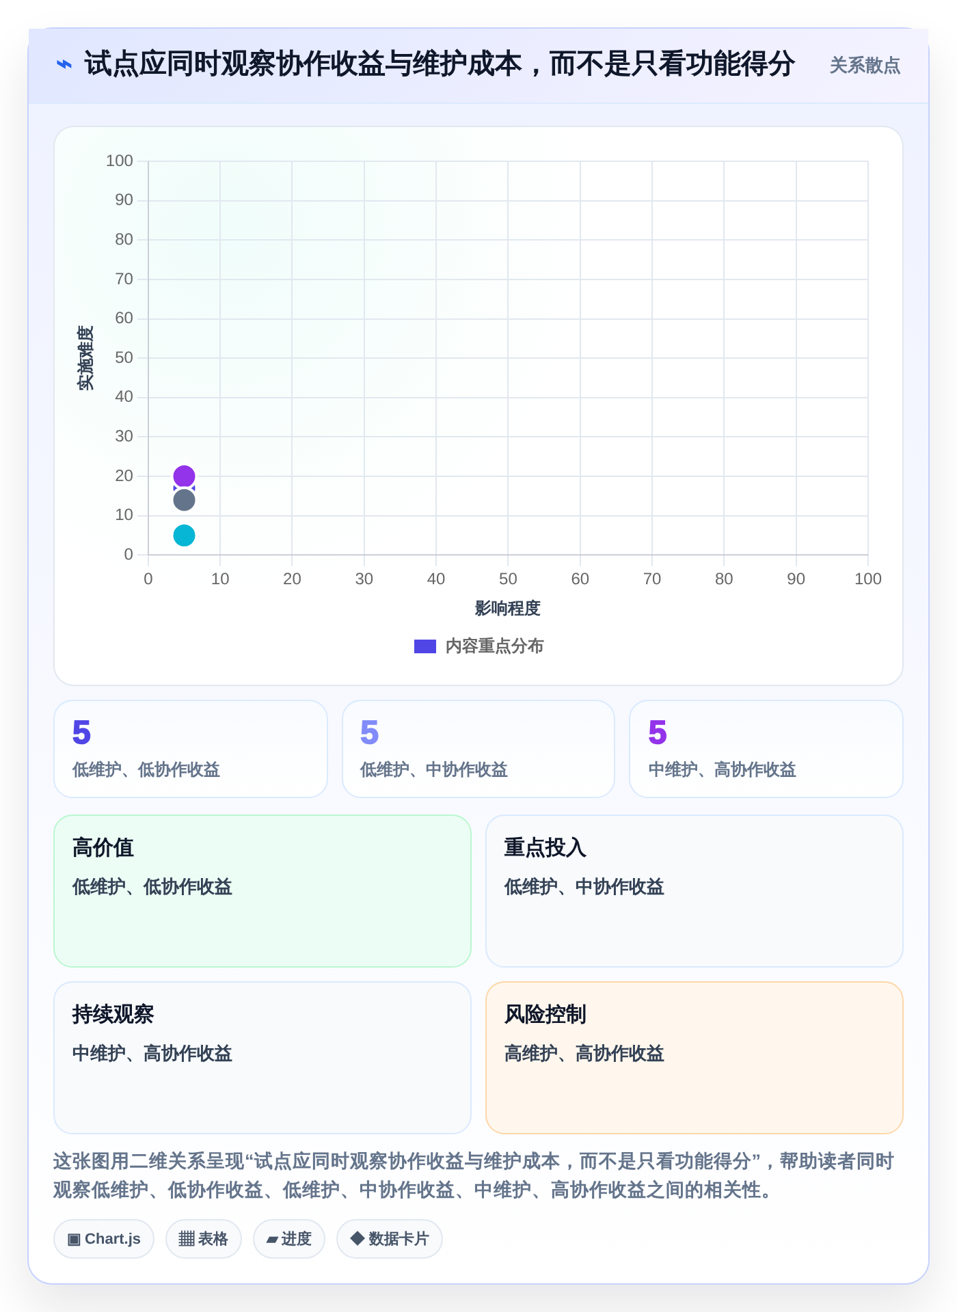Click the gray scatter data point
Image resolution: width=957 pixels, height=1312 pixels.
coord(184,500)
